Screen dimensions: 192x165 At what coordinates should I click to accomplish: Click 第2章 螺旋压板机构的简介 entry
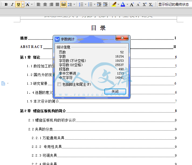pos(98,111)
